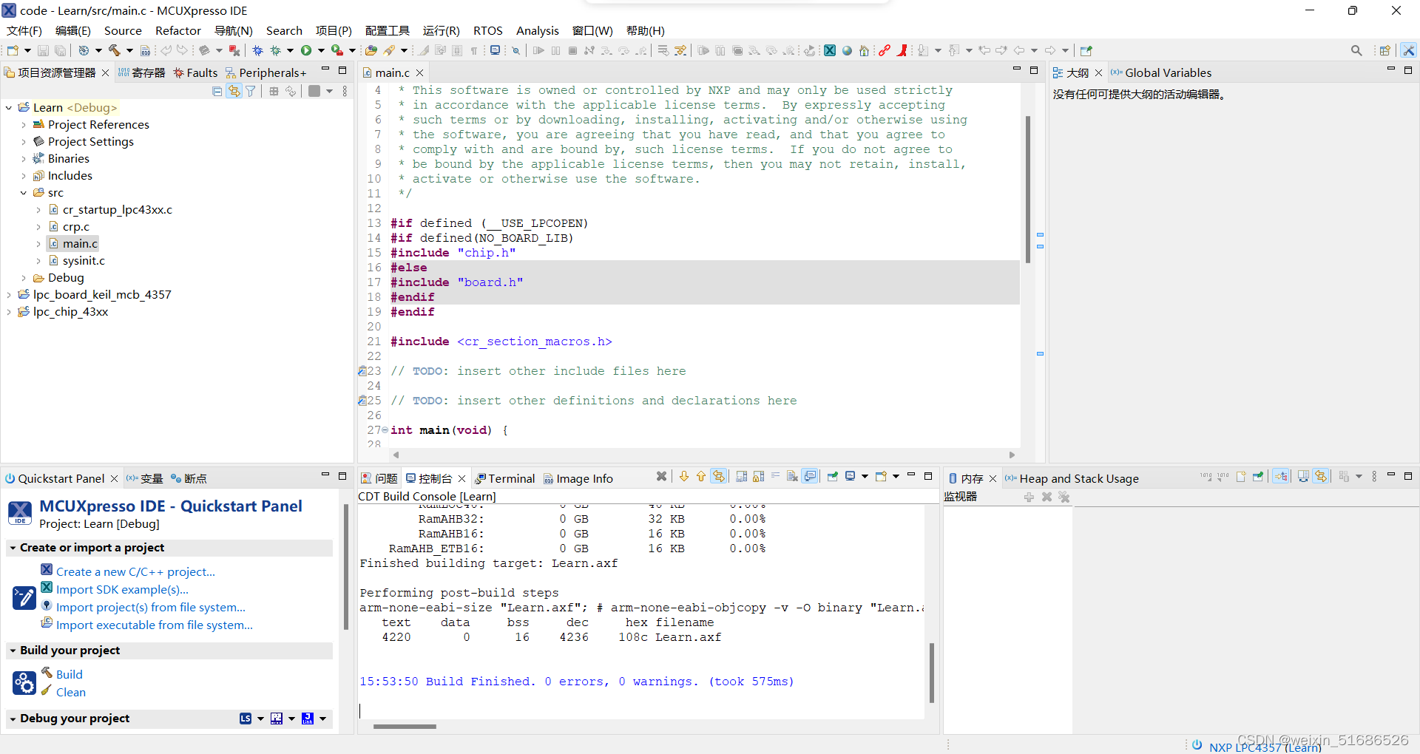
Task: Toggle console link-with-editor highlighted icon
Action: tap(719, 477)
